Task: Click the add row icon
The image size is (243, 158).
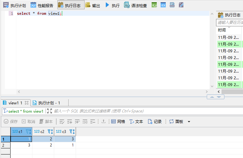Action: click(70, 122)
